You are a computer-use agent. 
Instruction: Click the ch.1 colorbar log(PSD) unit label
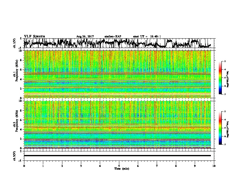coord(228,79)
